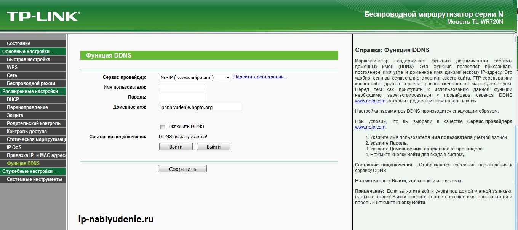The width and height of the screenshot is (518, 230).
Task: Open the WPS menu item
Action: 12,67
